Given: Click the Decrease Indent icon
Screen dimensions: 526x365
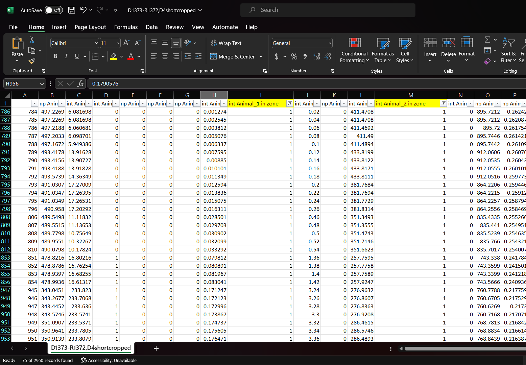Looking at the screenshot, I should pos(188,56).
